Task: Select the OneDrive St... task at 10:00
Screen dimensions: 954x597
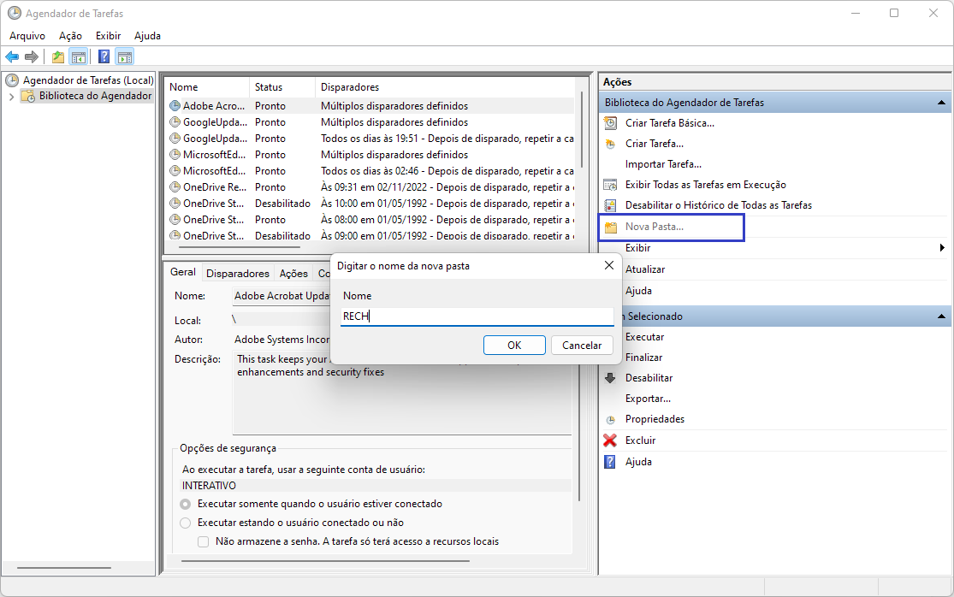Action: tap(370, 203)
